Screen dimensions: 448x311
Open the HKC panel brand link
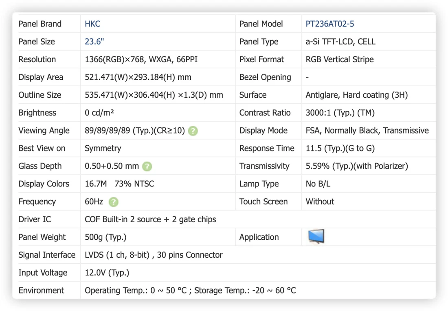92,24
